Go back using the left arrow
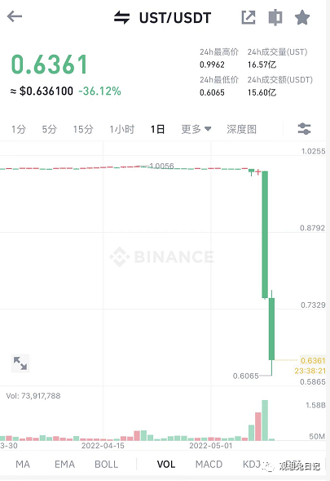330x481 pixels. (15, 16)
